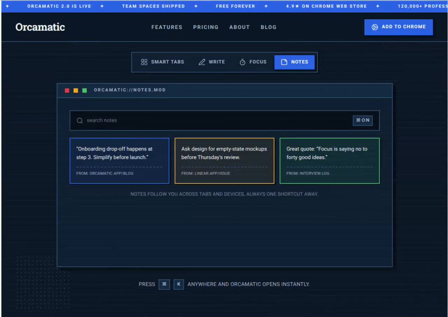Open the onboarding drop-off note card
This screenshot has height=317, width=448.
pos(120,161)
